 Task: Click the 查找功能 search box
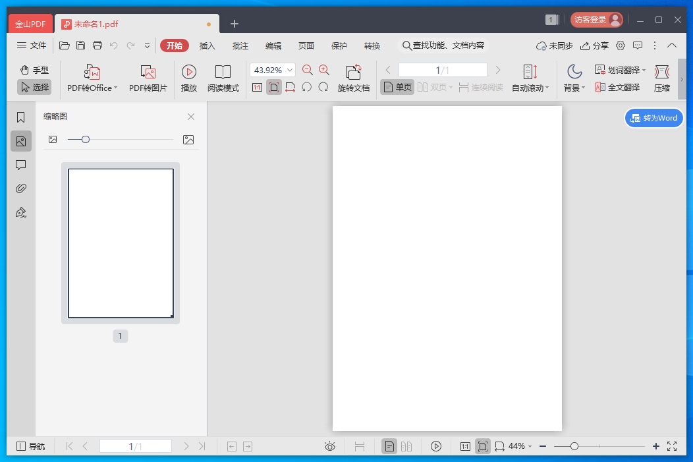pos(443,45)
